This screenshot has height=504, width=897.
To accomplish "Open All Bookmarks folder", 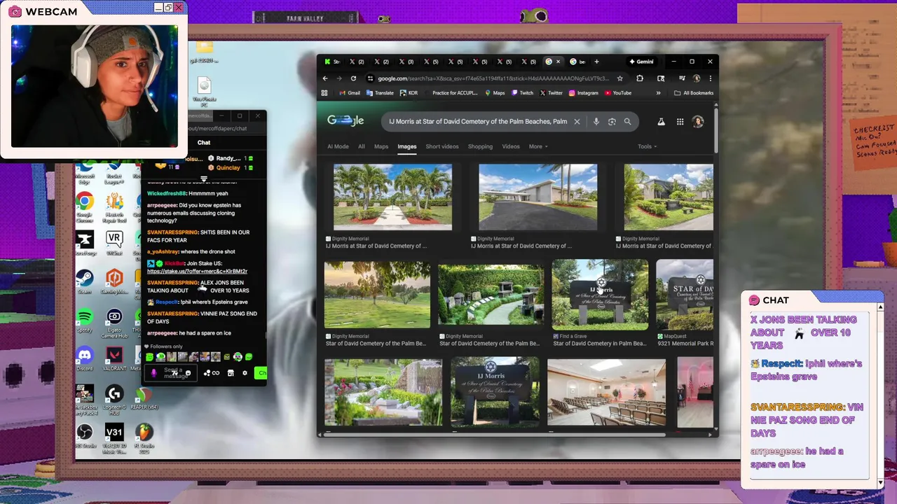I will coord(694,93).
